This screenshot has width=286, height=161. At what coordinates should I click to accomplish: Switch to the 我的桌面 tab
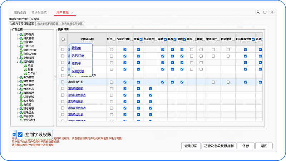[x=20, y=12]
